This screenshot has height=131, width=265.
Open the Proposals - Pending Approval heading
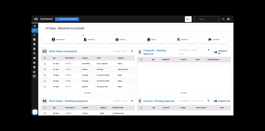155,52
